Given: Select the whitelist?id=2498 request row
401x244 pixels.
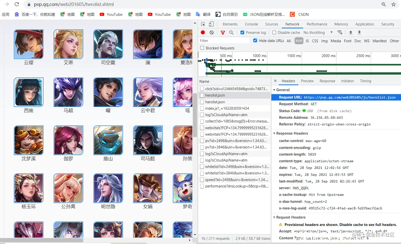Looking at the screenshot, I should pos(234,167).
